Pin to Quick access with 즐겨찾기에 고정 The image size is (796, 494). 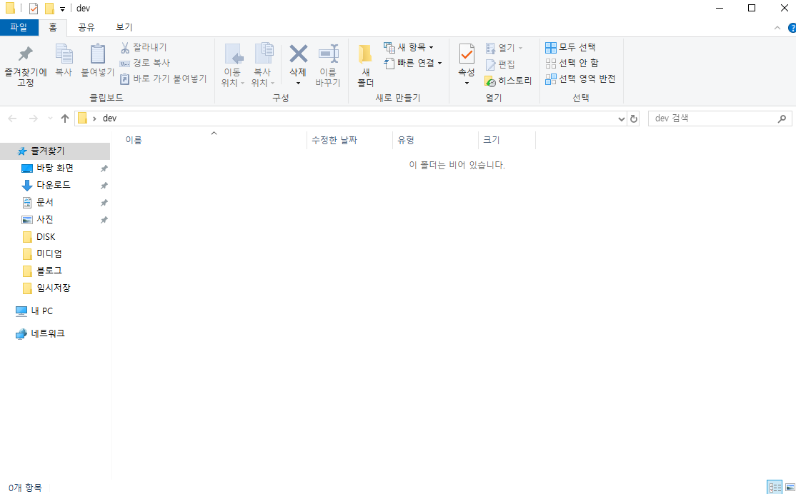25,63
